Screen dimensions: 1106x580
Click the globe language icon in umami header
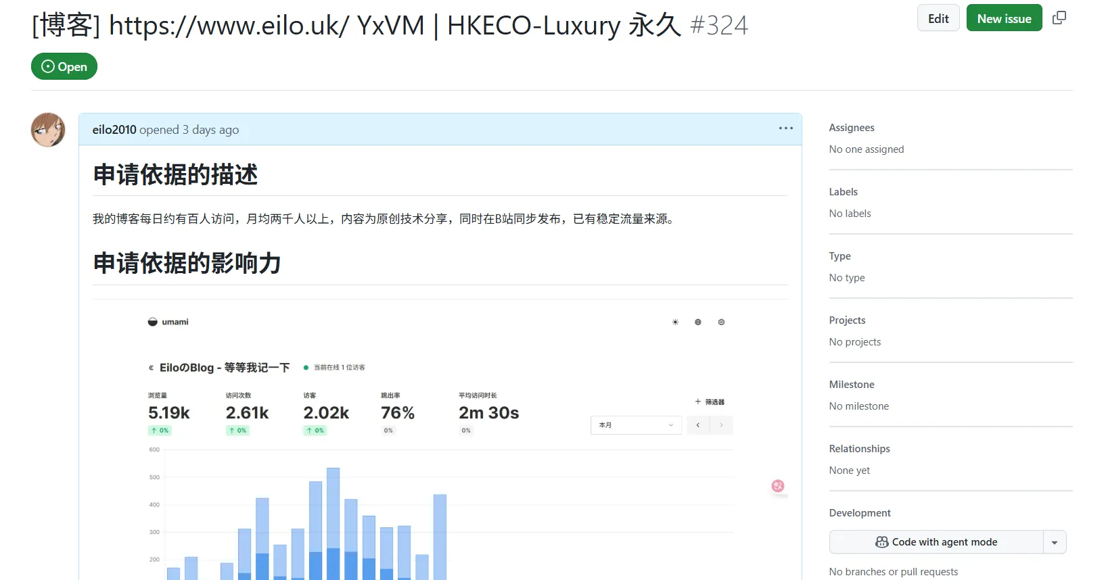(698, 322)
